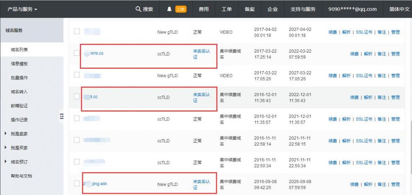The width and height of the screenshot is (412, 195).
Task: Click the search magnifier icon
Action: (138, 9)
